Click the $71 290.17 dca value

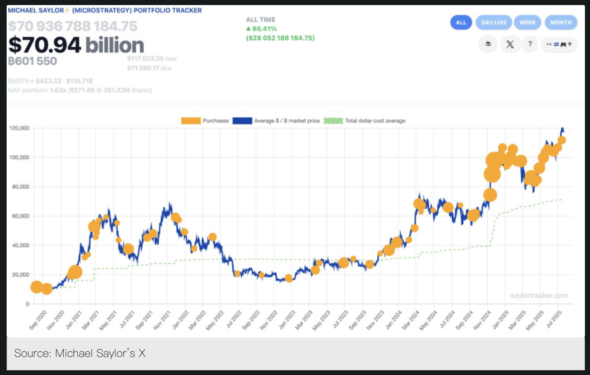coord(149,68)
